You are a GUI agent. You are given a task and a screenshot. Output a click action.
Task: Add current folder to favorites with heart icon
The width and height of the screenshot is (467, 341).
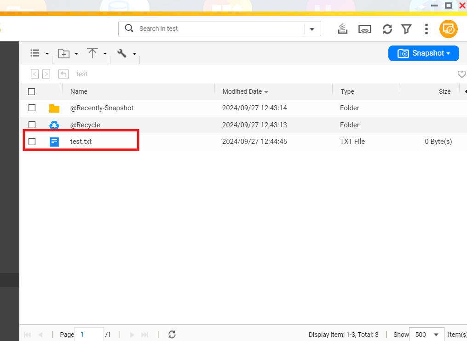pyautogui.click(x=461, y=74)
